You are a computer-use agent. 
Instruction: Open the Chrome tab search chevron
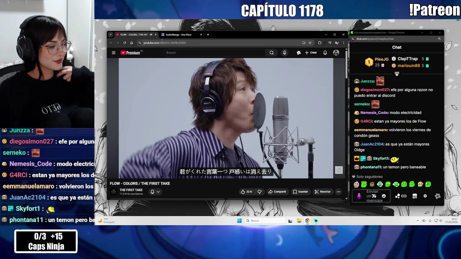(110, 35)
